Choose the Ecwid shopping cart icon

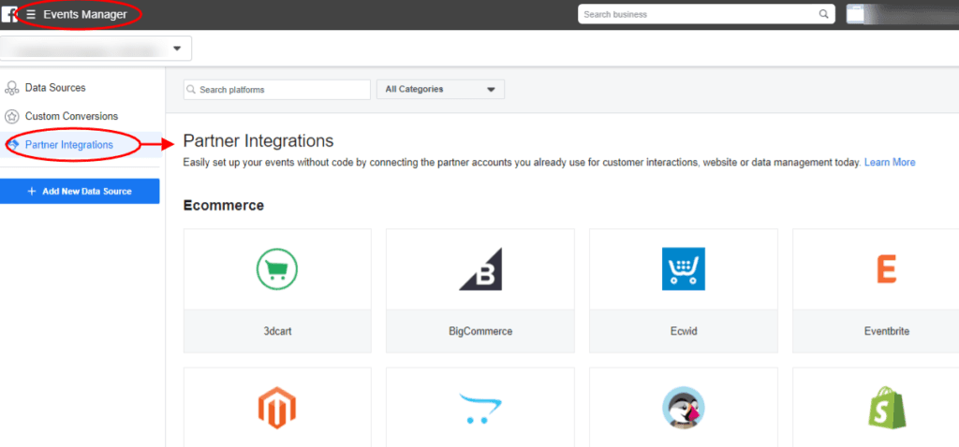pos(683,269)
